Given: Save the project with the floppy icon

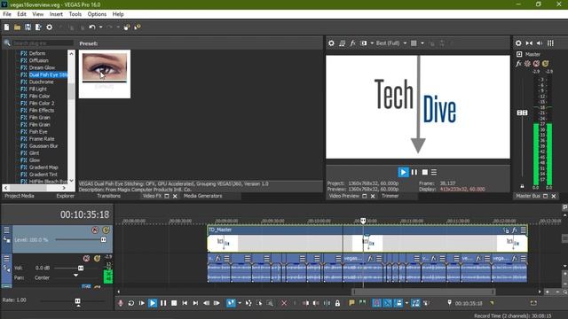Looking at the screenshot, I should coord(28,27).
